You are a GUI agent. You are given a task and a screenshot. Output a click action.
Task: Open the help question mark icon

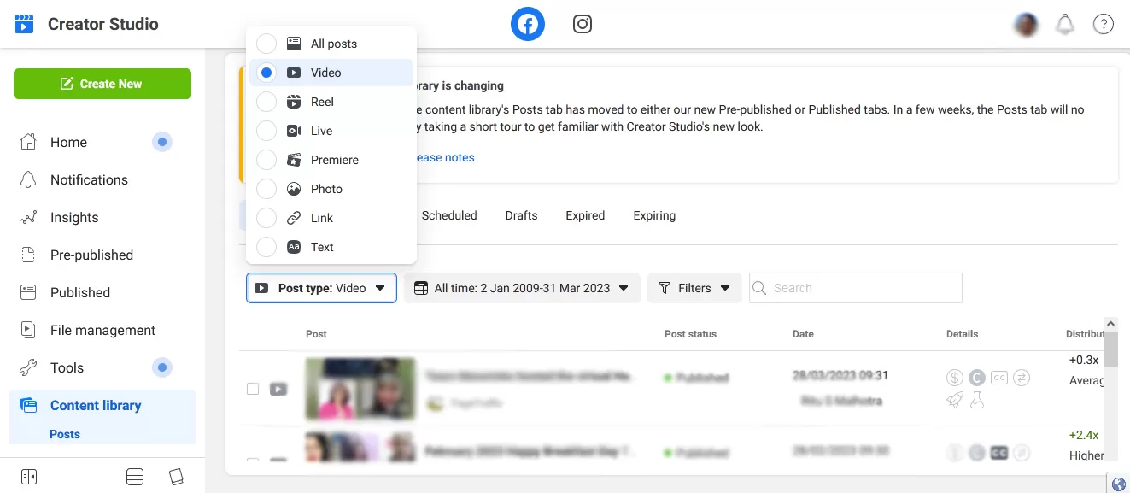[x=1104, y=25]
